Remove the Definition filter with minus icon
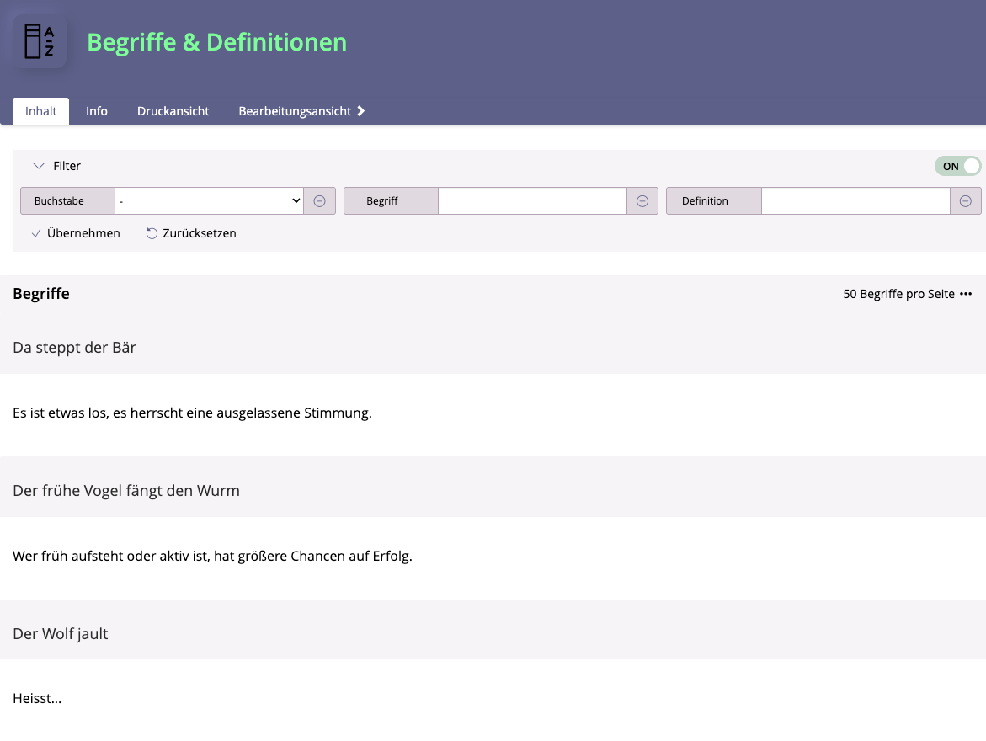The width and height of the screenshot is (986, 741). pos(965,201)
